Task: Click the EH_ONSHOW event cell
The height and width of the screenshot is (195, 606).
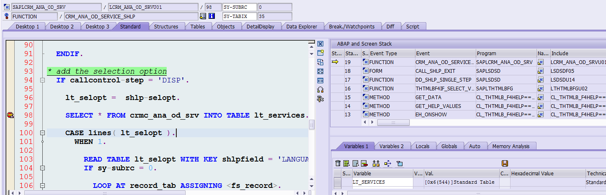Action: (x=445, y=115)
